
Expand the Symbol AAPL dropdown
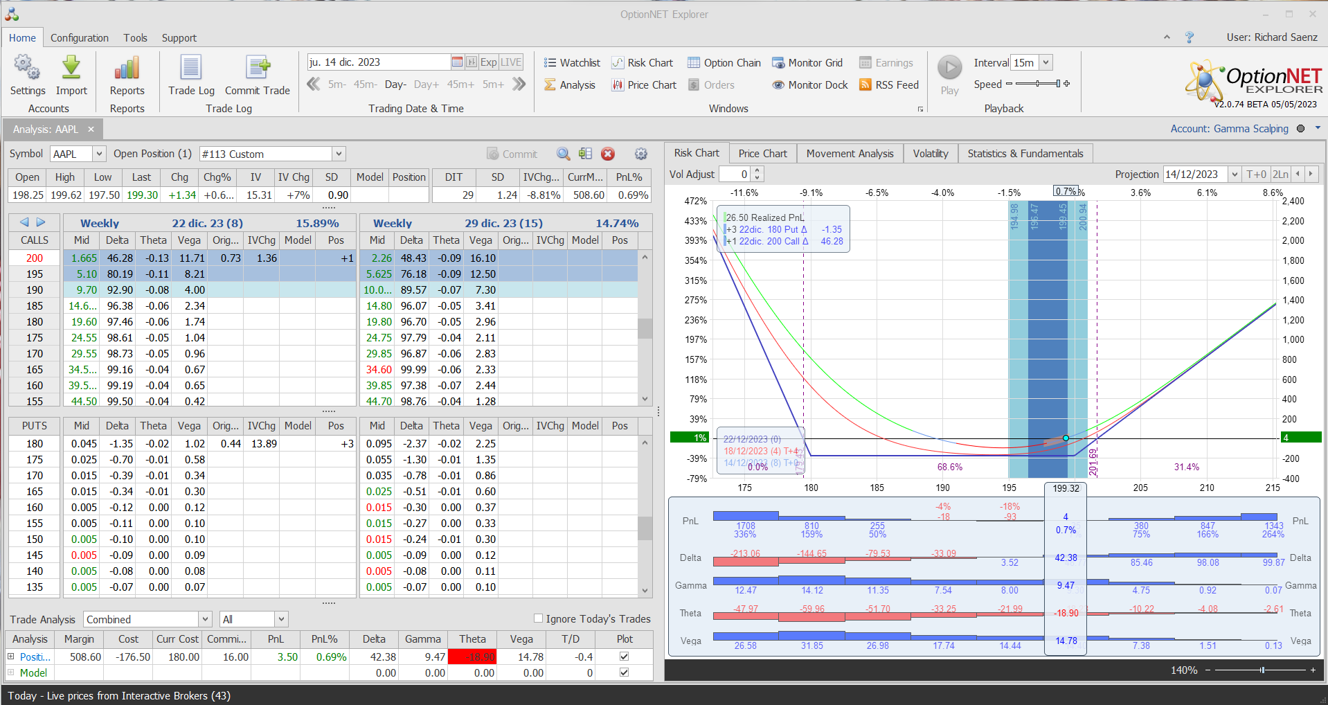[x=99, y=154]
